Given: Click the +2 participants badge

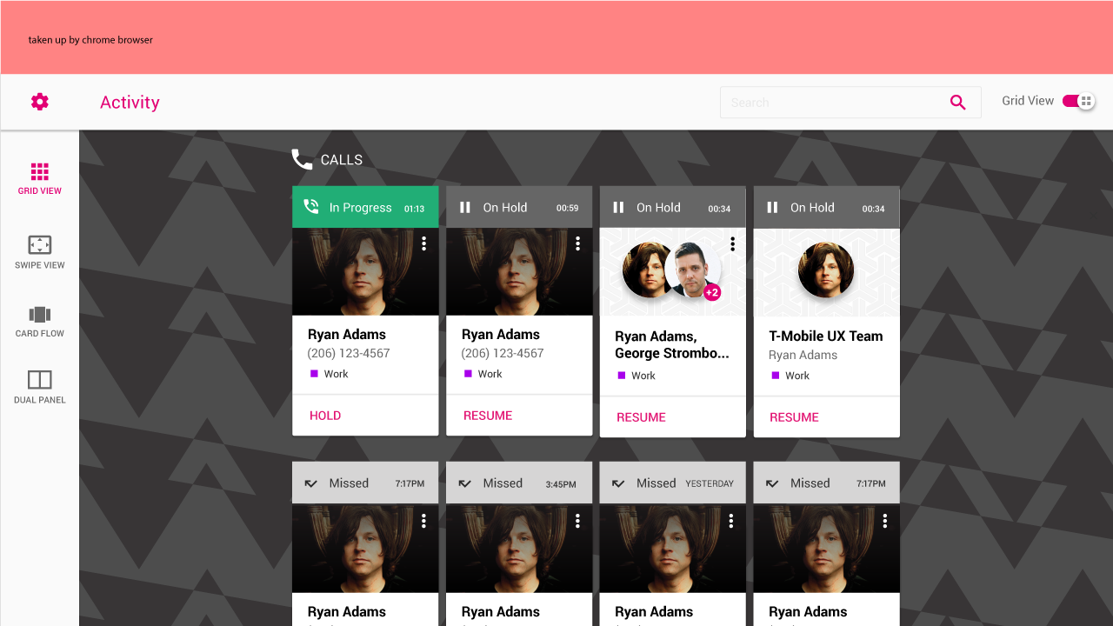Looking at the screenshot, I should (712, 292).
